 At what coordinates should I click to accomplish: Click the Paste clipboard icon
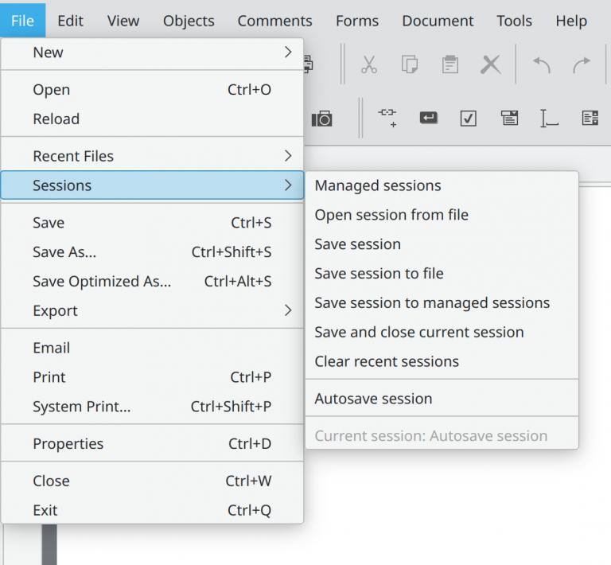coord(450,64)
